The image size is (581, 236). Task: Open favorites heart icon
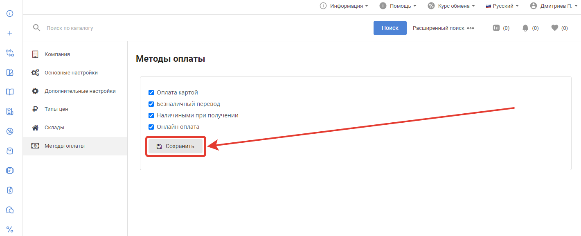[554, 28]
